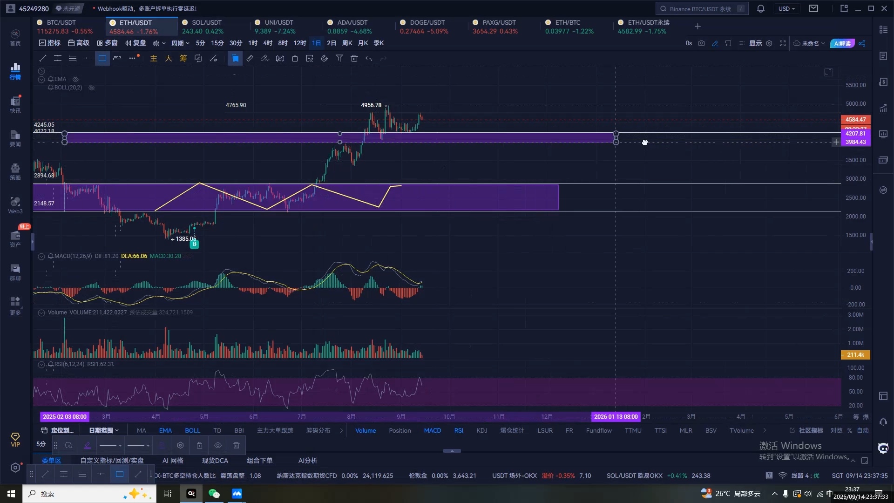Open the filter funnel tool
The image size is (894, 503).
tap(339, 58)
